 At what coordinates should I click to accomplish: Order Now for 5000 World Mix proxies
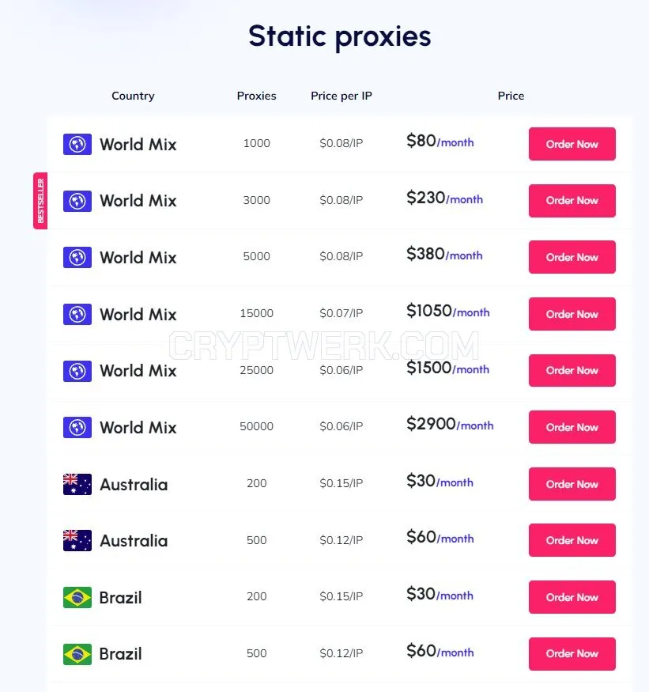(x=572, y=257)
